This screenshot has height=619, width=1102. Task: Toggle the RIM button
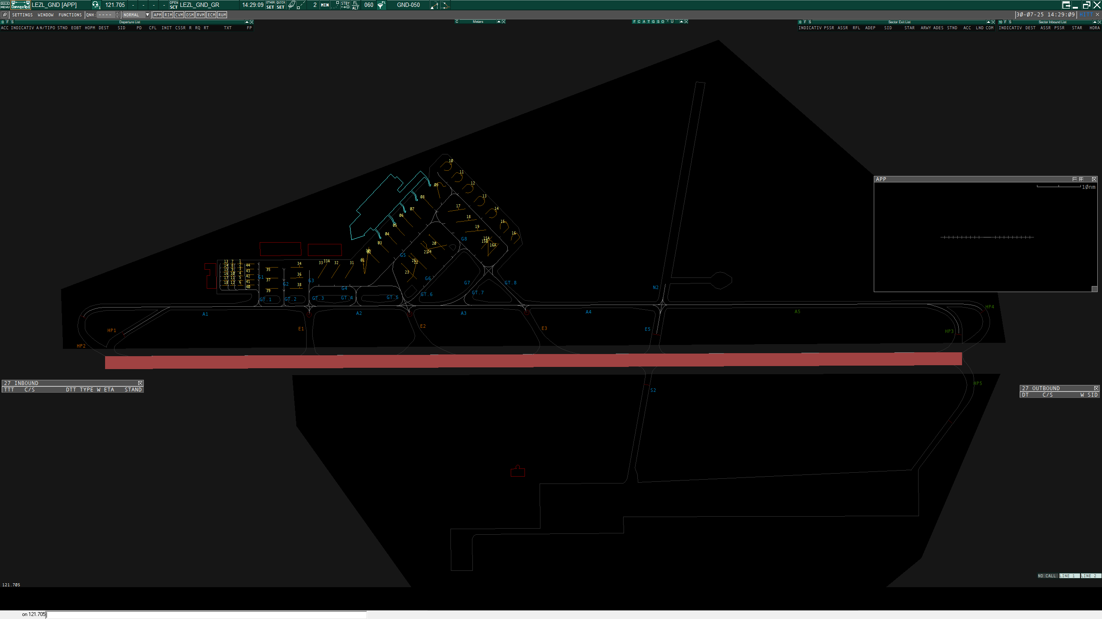(168, 15)
